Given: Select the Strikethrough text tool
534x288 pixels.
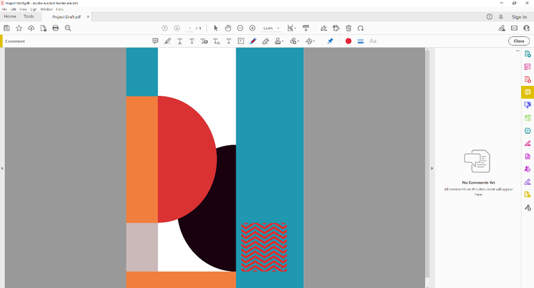Looking at the screenshot, I should (192, 41).
